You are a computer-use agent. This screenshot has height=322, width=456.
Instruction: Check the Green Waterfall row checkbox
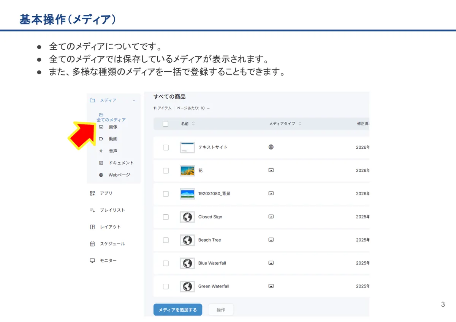(x=166, y=286)
